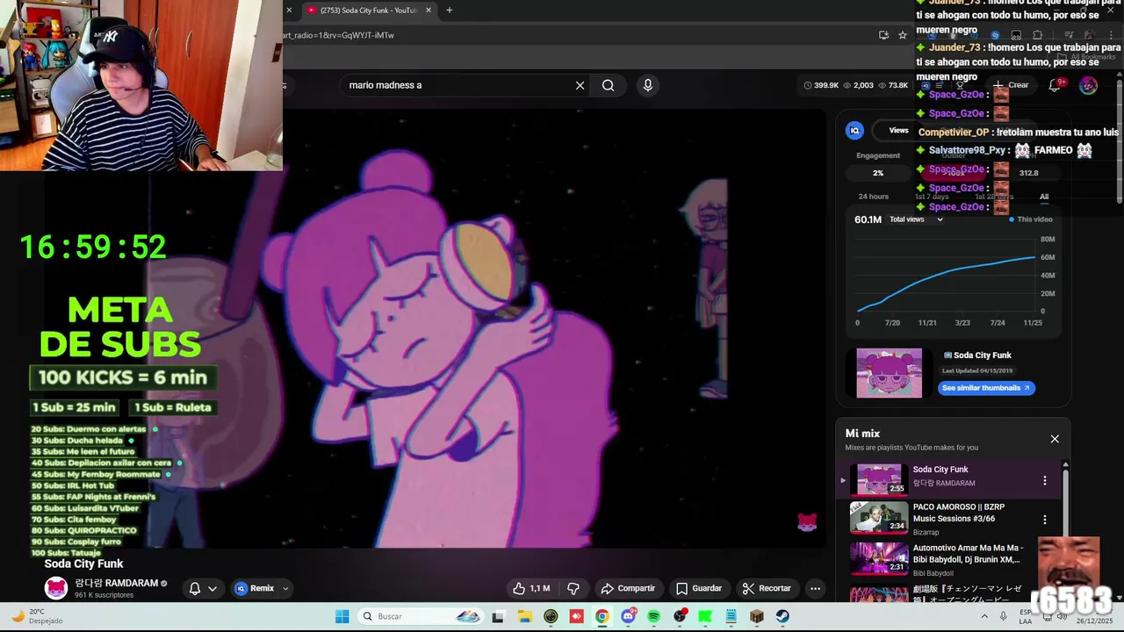1124x632 pixels.
Task: Close the Mi mix playlist panel
Action: coord(1055,439)
